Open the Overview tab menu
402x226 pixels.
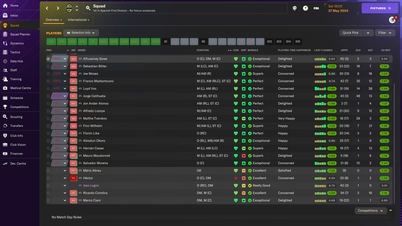click(54, 20)
